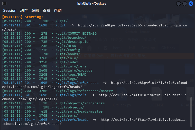Open the 查看 menu
Screen dimensions: 195x130
coord(47,11)
